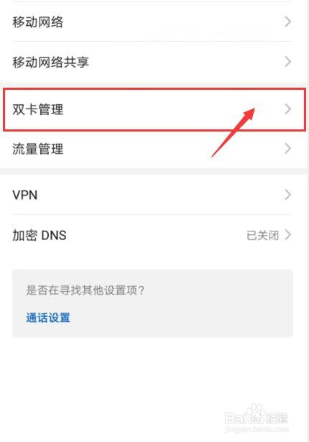Click the 经验 watermark text
This screenshot has width=309, height=442.
(277, 418)
